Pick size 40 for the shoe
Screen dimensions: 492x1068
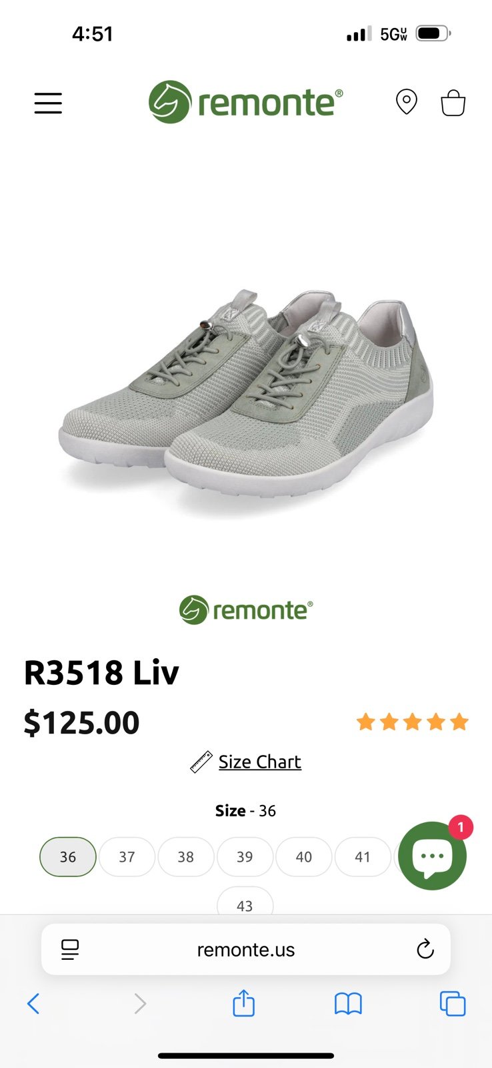coord(303,856)
